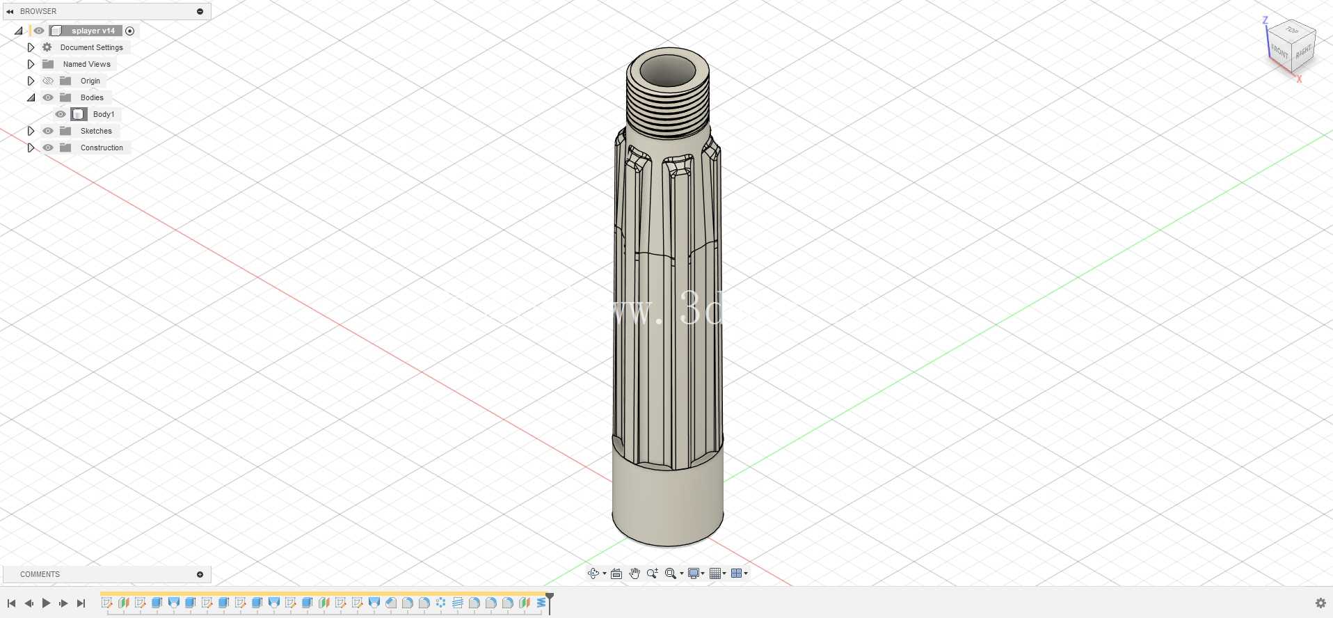Image resolution: width=1333 pixels, height=618 pixels.
Task: Click the Look At tool icon
Action: [616, 573]
